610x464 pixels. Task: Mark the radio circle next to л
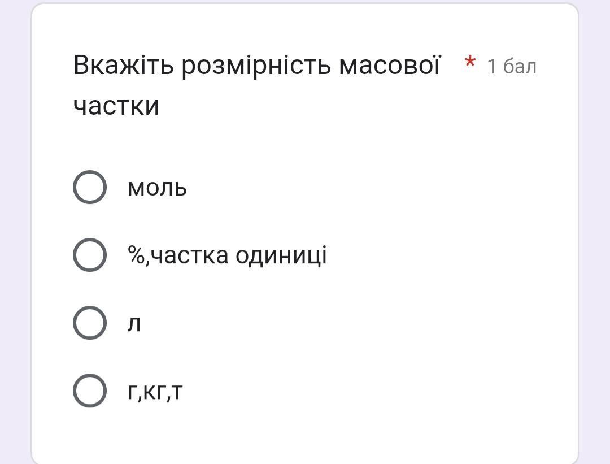pos(90,323)
